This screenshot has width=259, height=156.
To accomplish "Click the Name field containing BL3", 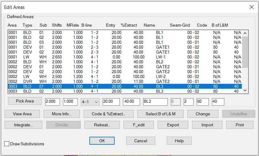I will (155, 102).
